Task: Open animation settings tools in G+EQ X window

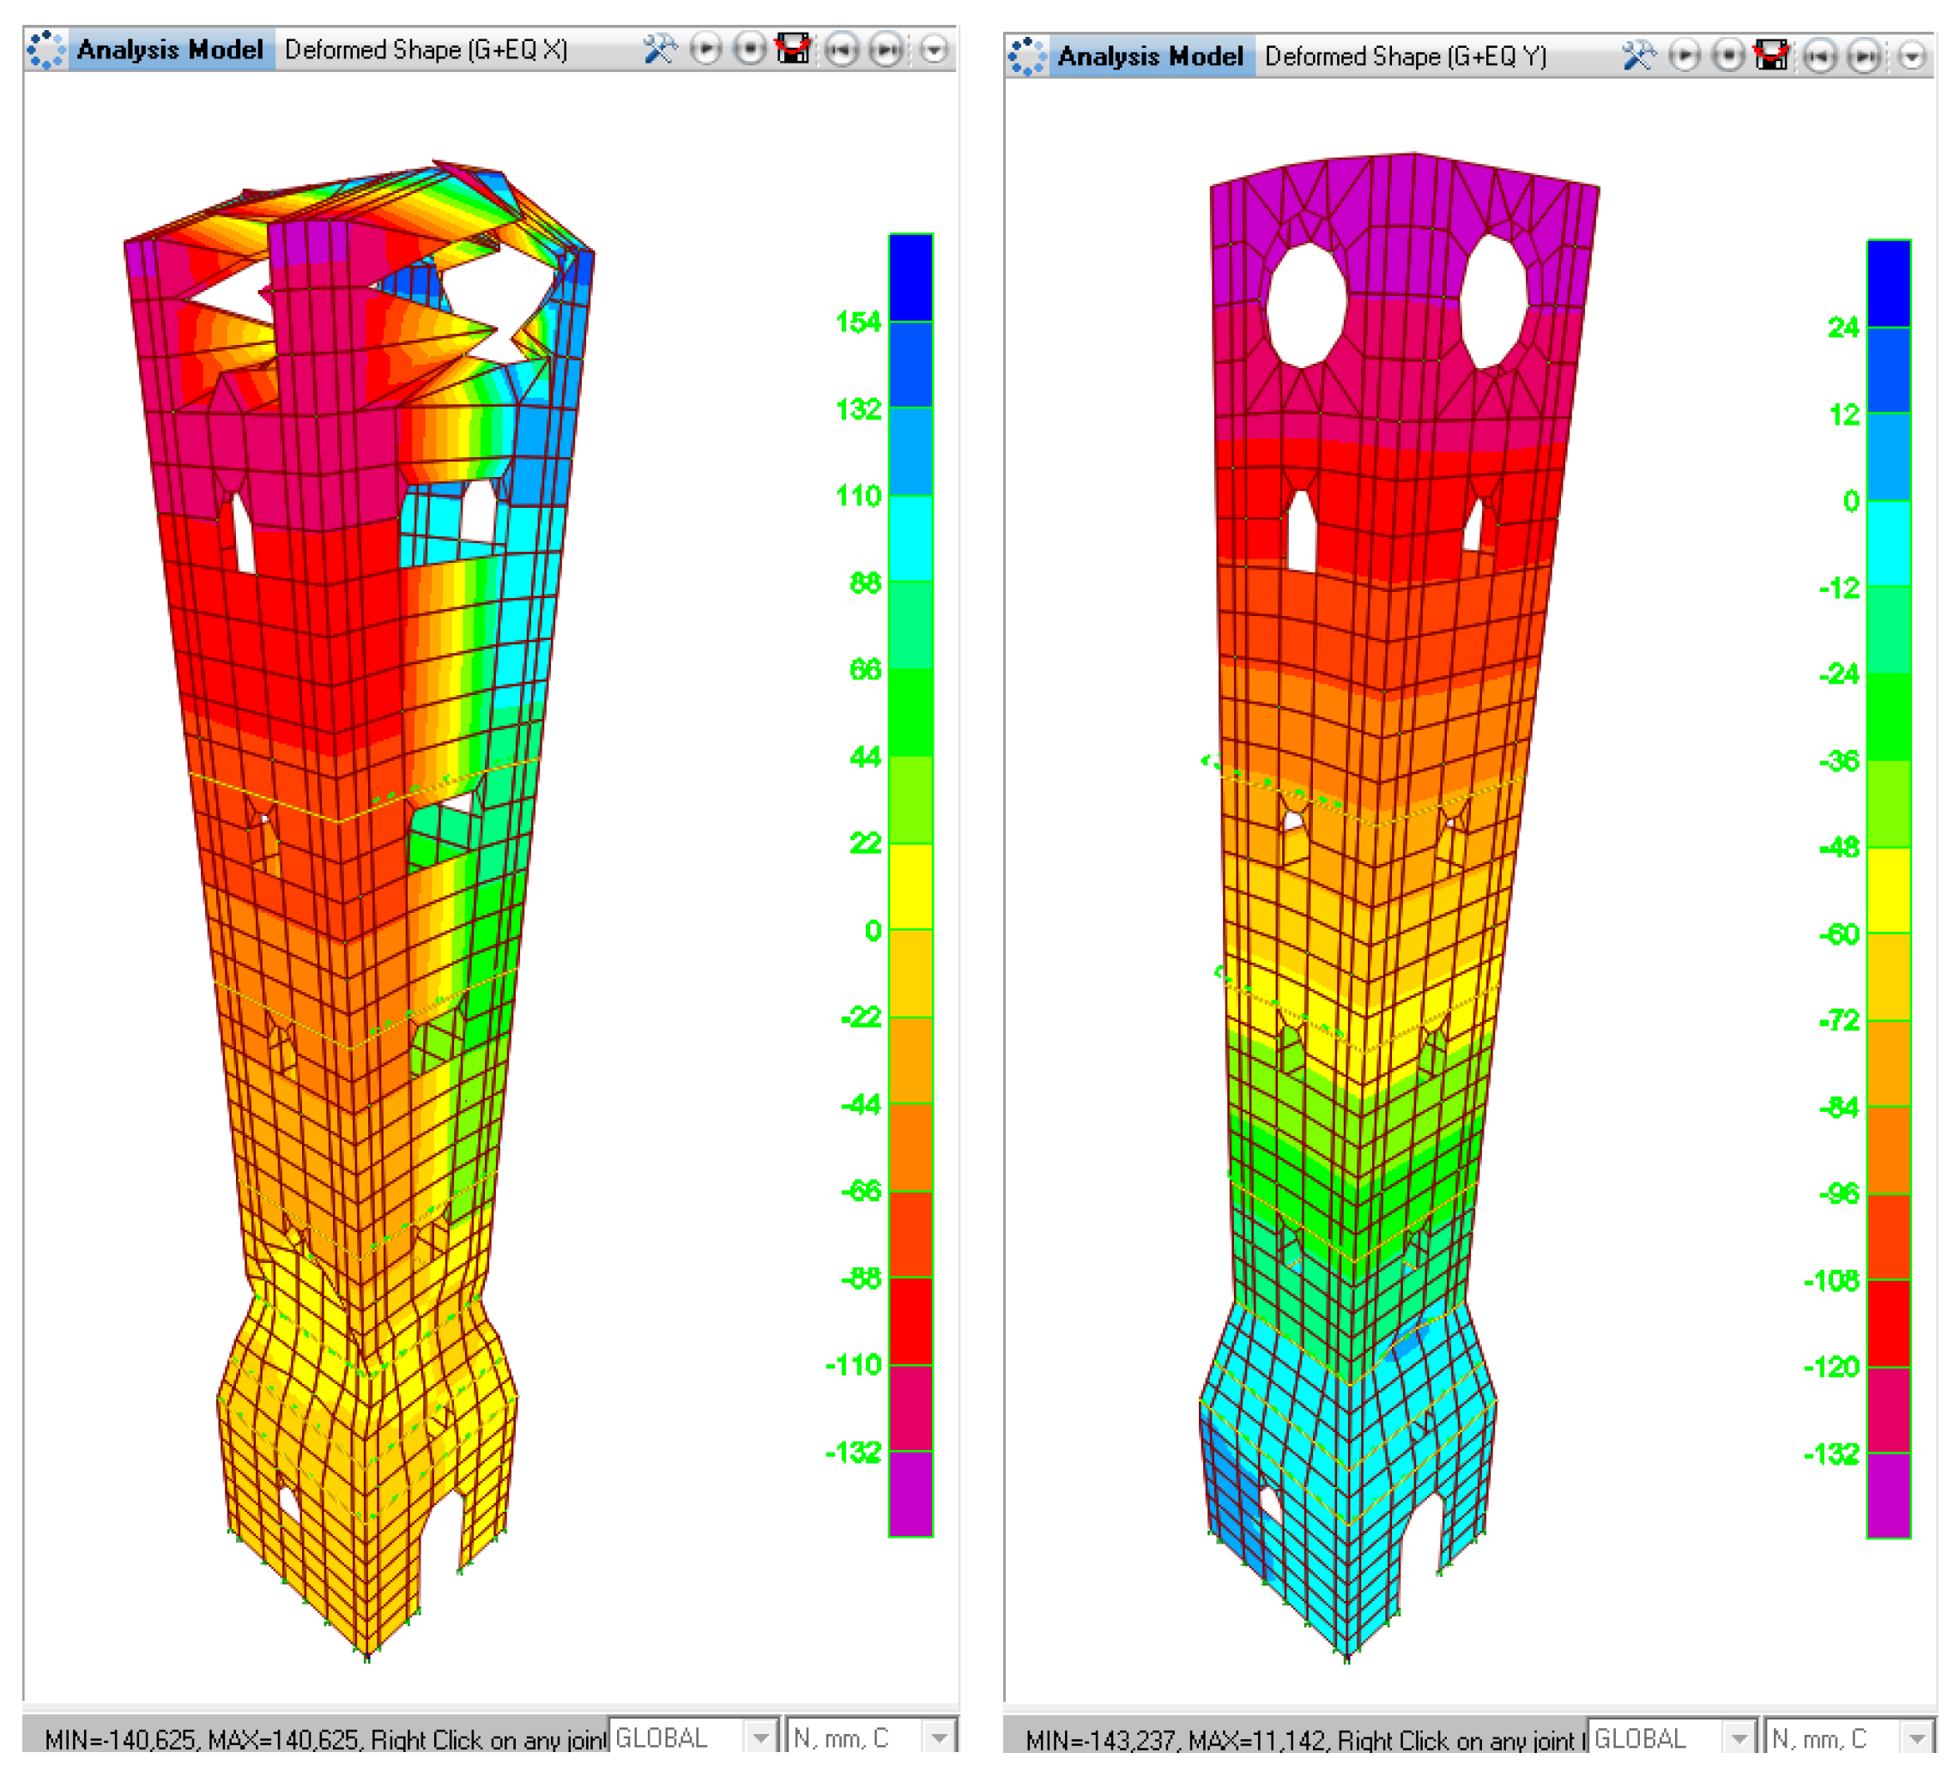Action: tap(659, 49)
